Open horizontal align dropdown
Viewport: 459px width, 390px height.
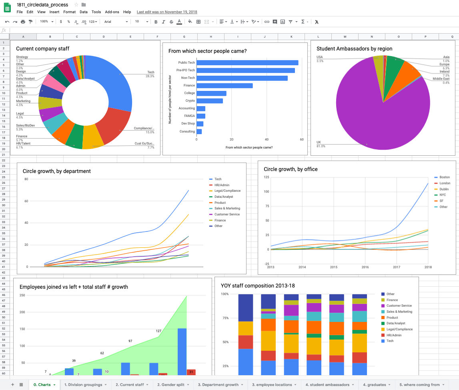point(223,22)
